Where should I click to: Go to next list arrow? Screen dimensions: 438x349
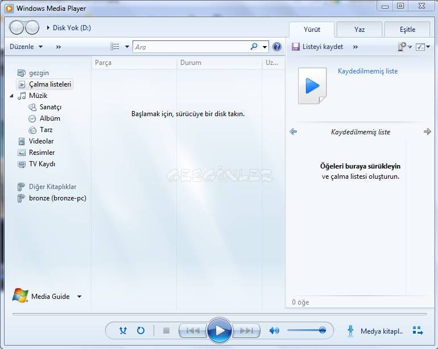click(x=427, y=132)
